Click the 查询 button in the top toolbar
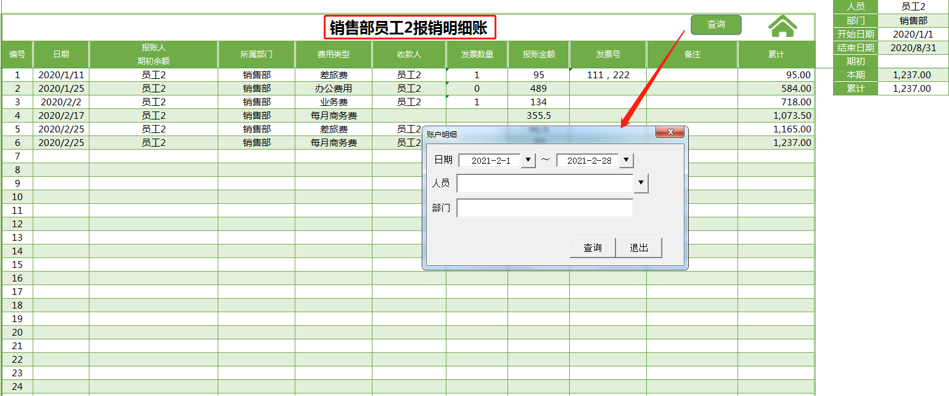 [716, 25]
